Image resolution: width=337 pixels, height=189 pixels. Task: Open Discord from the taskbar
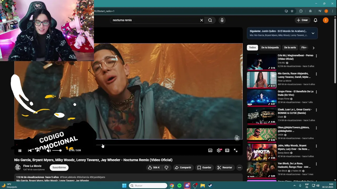point(187,186)
